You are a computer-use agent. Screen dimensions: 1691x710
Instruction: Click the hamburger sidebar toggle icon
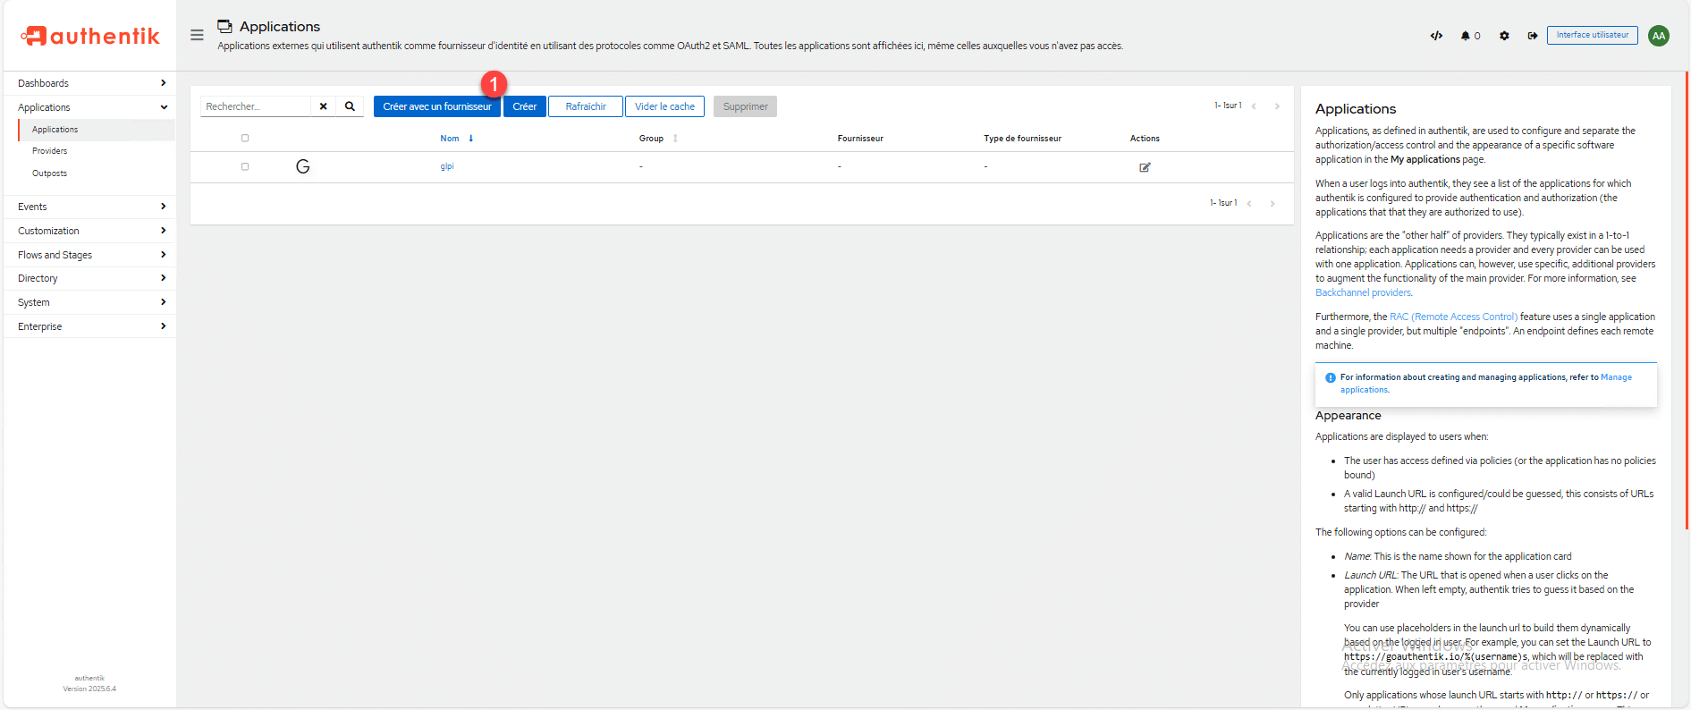pos(197,35)
